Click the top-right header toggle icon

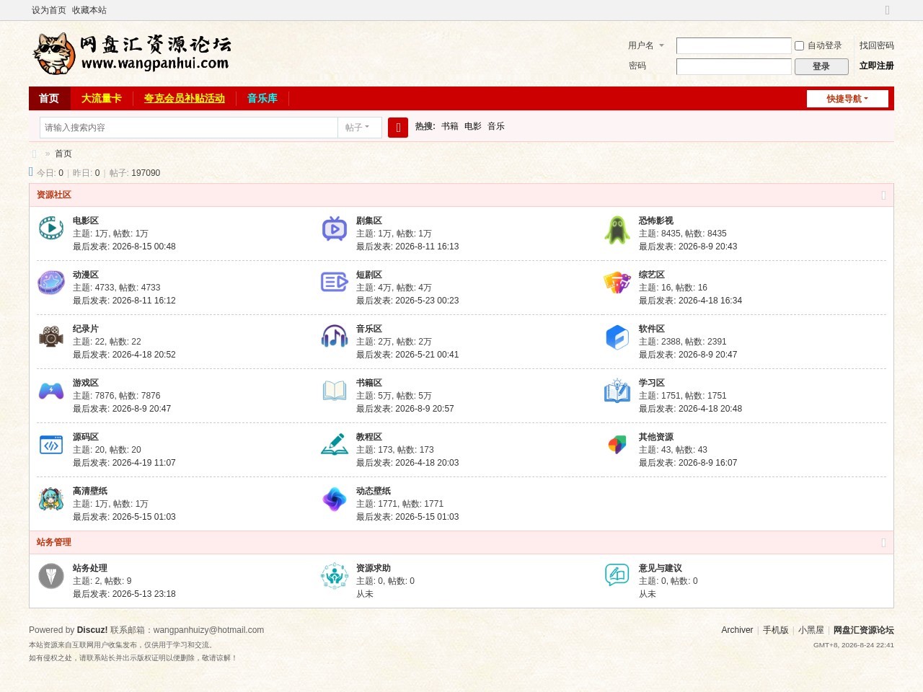point(887,10)
